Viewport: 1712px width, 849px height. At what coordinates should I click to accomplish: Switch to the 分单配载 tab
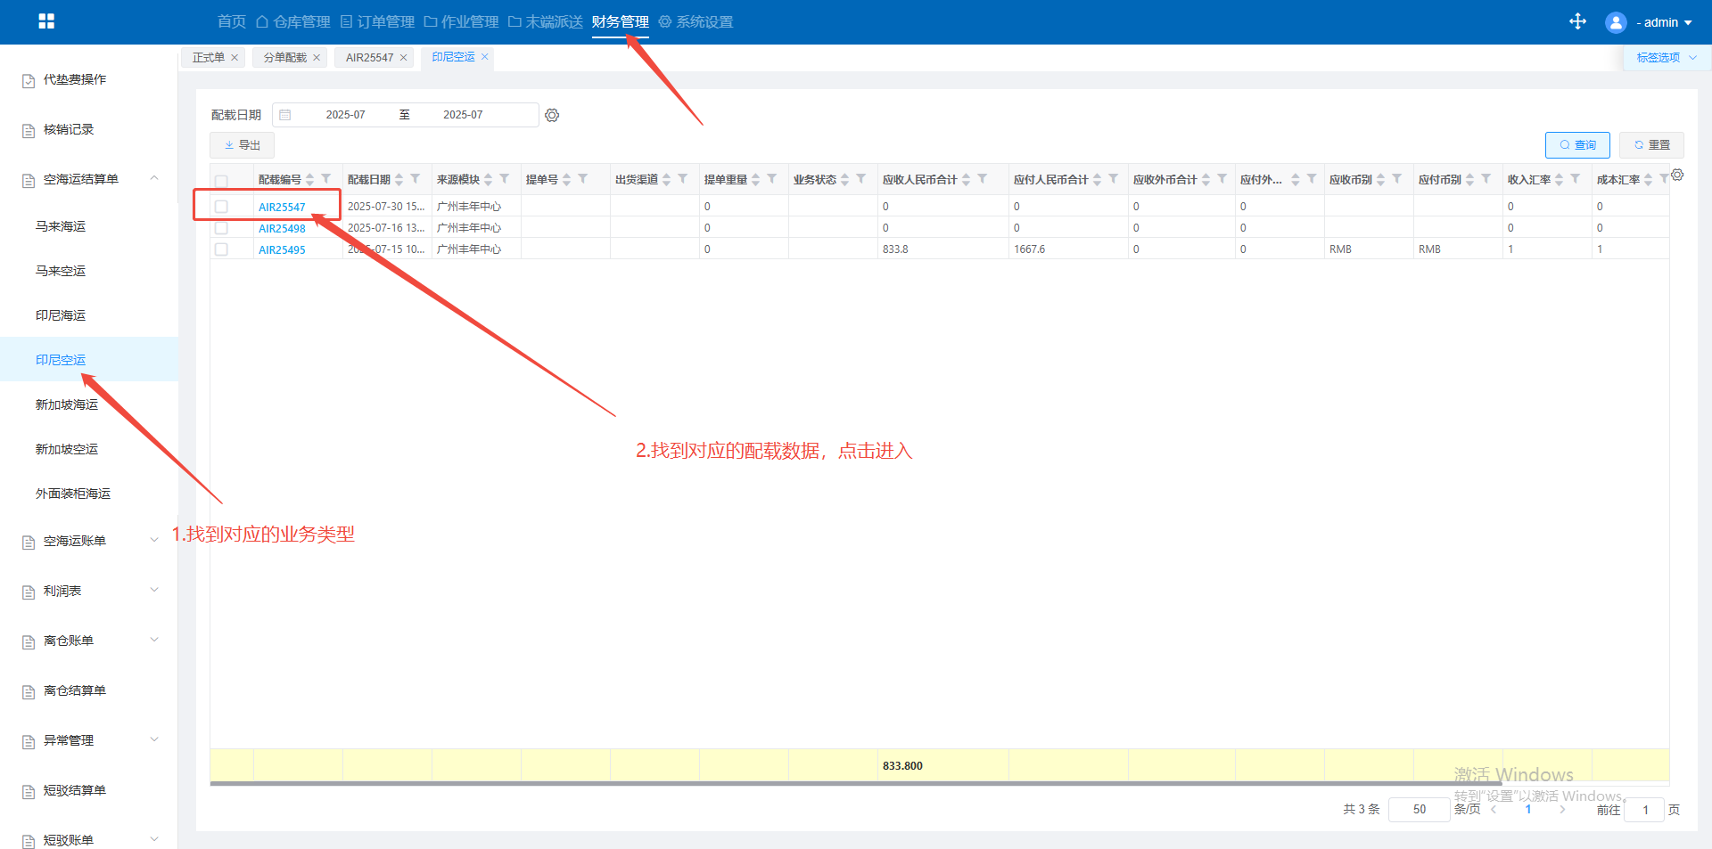point(284,58)
